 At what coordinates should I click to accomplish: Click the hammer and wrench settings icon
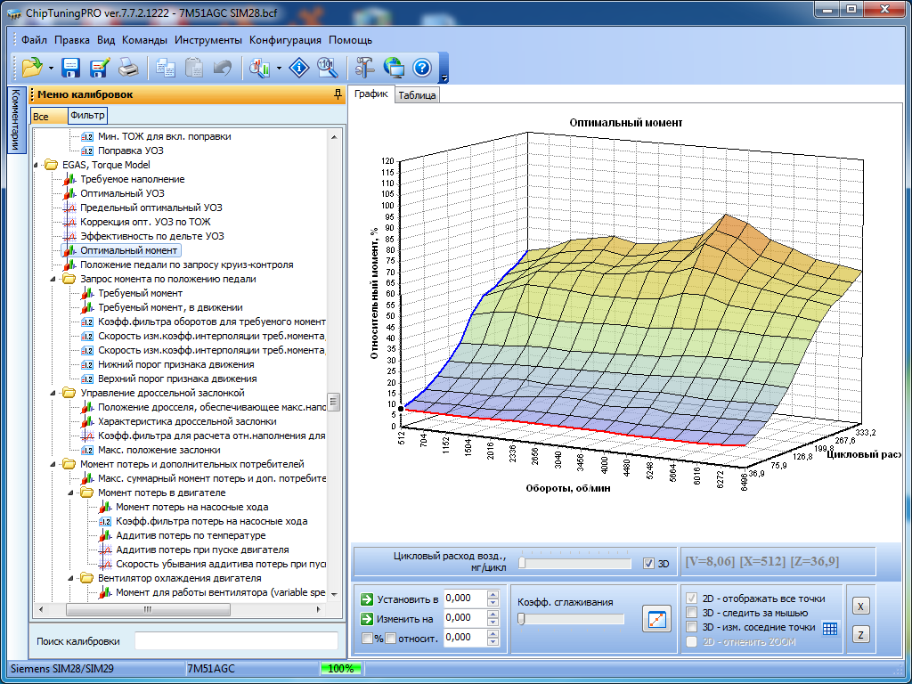[x=364, y=67]
